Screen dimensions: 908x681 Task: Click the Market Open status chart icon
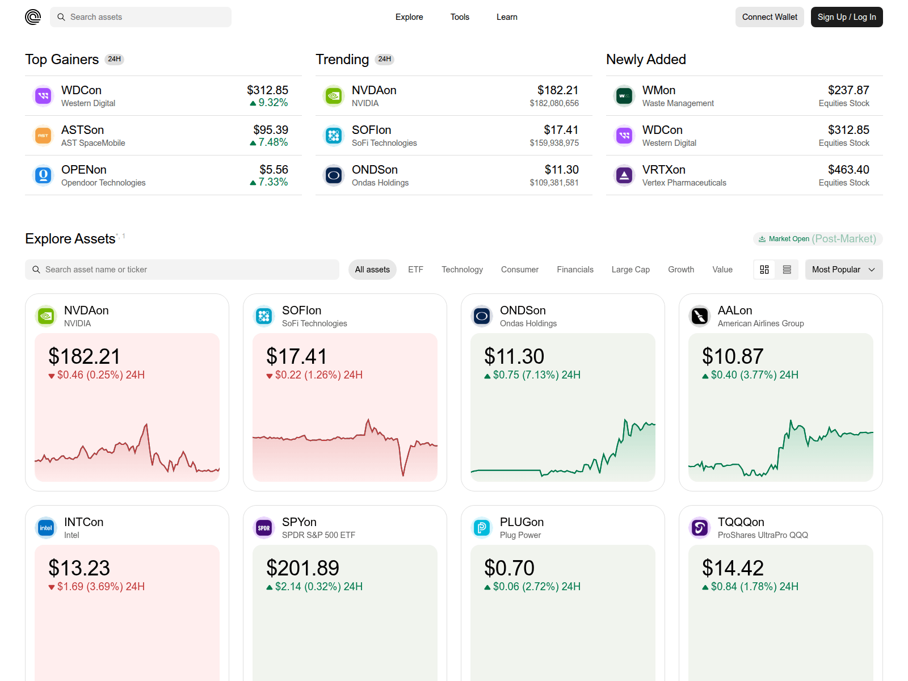[762, 239]
